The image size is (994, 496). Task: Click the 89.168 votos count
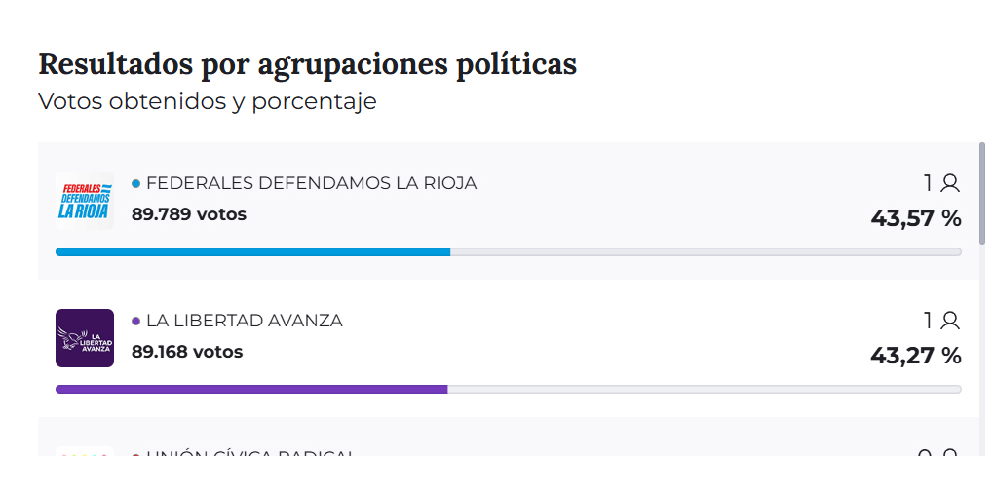pos(187,352)
